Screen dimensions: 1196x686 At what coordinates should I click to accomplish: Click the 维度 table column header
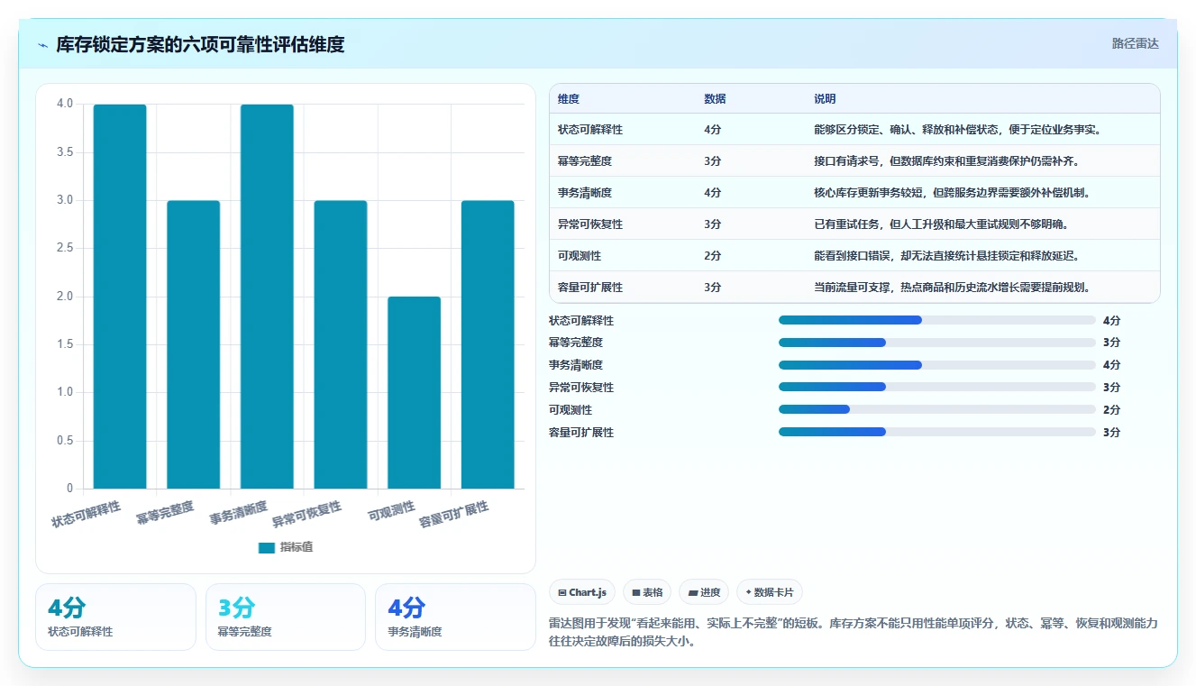pyautogui.click(x=569, y=99)
